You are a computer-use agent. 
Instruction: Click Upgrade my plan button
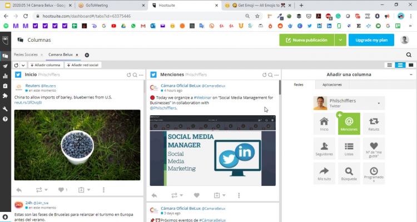(x=371, y=40)
